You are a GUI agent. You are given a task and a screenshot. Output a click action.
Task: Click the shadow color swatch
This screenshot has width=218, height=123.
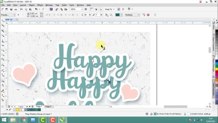(118, 15)
